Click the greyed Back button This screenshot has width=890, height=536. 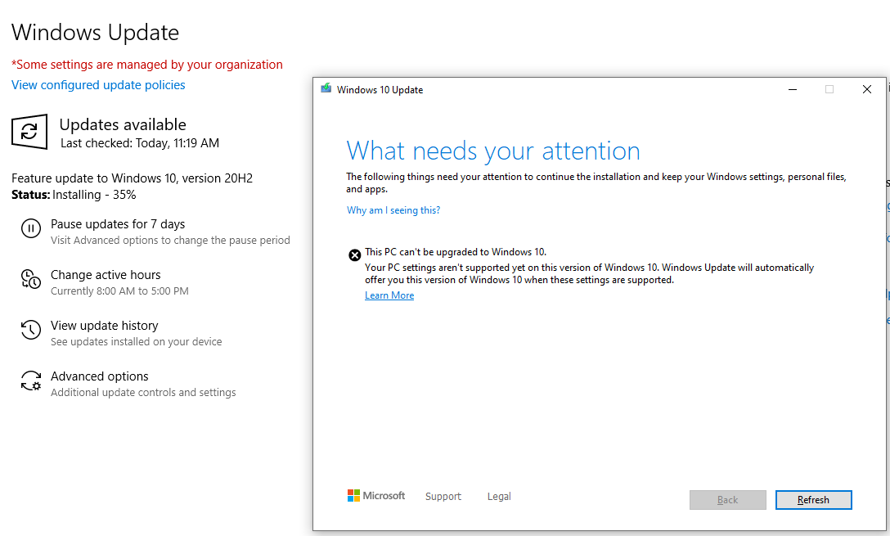click(x=728, y=500)
